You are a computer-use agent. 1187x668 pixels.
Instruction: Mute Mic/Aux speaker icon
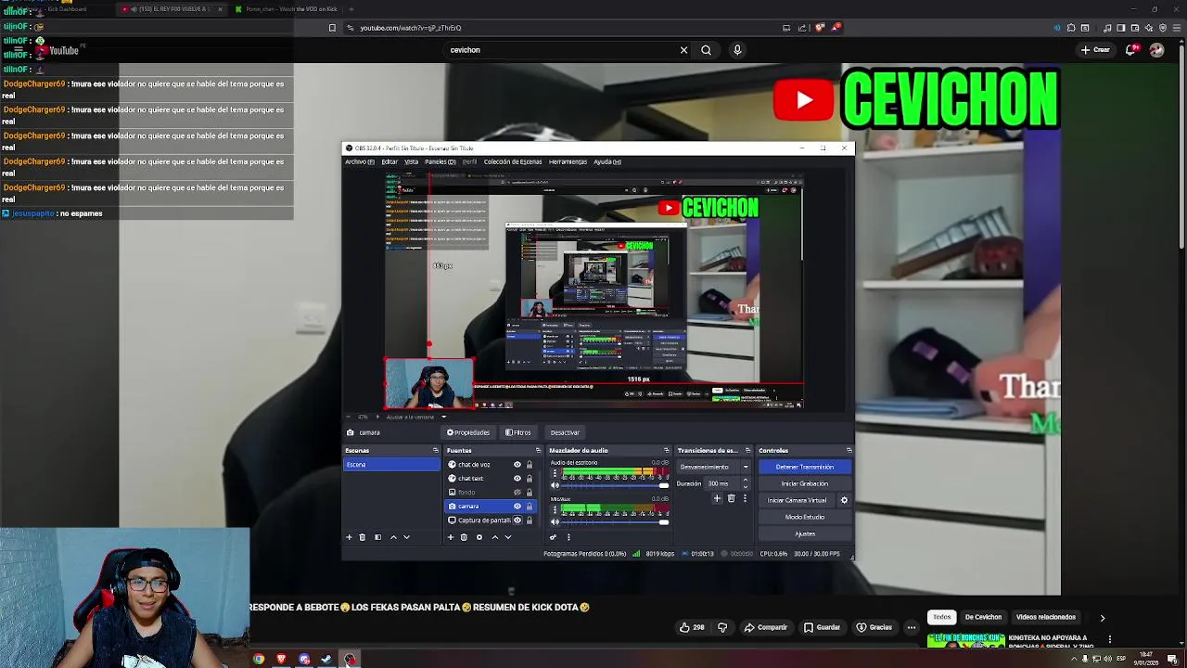click(555, 521)
